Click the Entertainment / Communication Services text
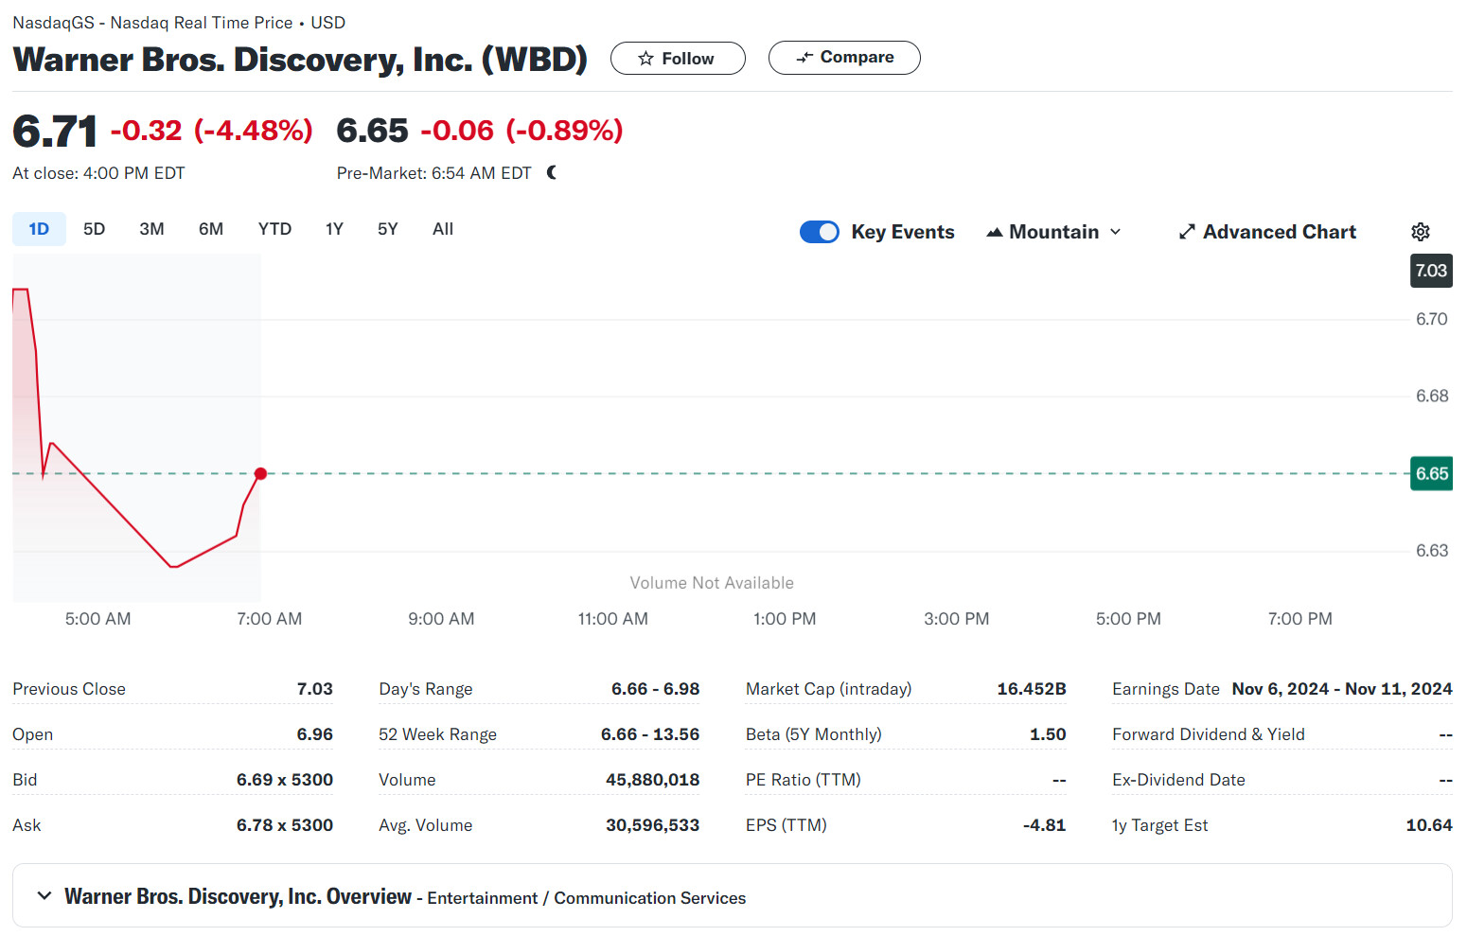 (x=587, y=898)
